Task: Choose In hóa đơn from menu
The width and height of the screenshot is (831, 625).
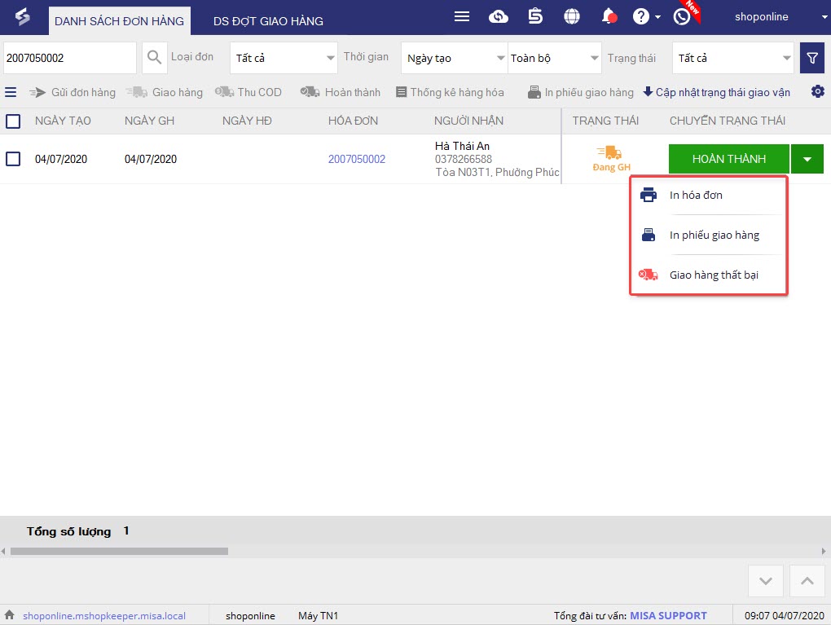Action: click(695, 195)
